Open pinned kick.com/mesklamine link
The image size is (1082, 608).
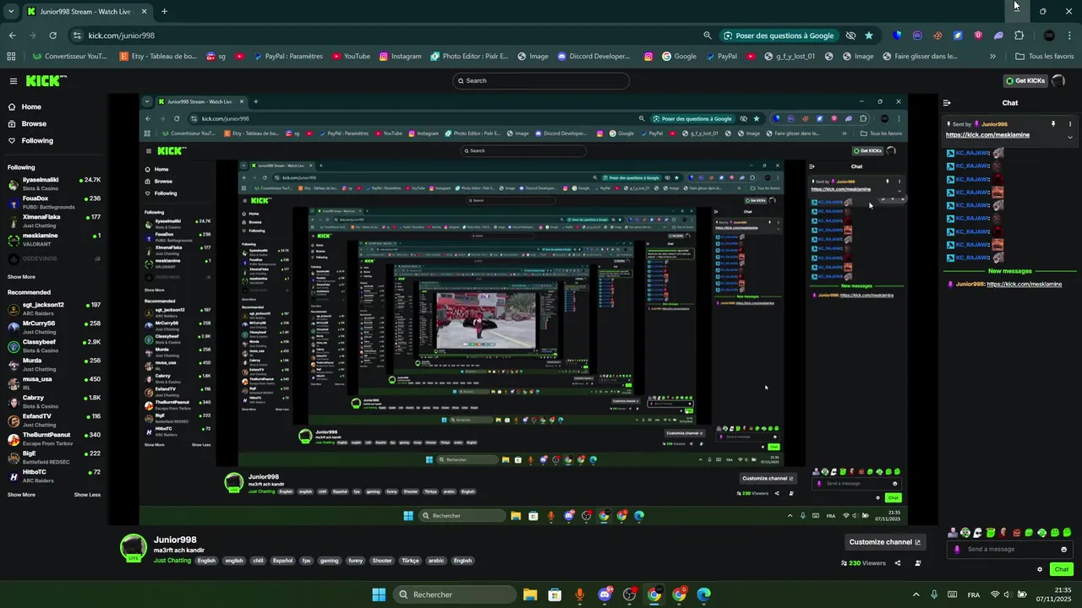pos(987,135)
